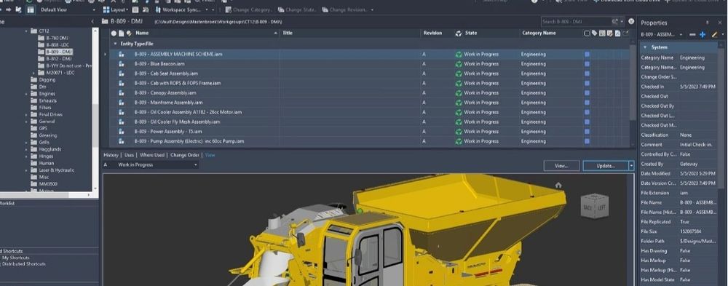The image size is (728, 286).
Task: Select the B-812 - DMJ folder
Action: click(x=58, y=59)
